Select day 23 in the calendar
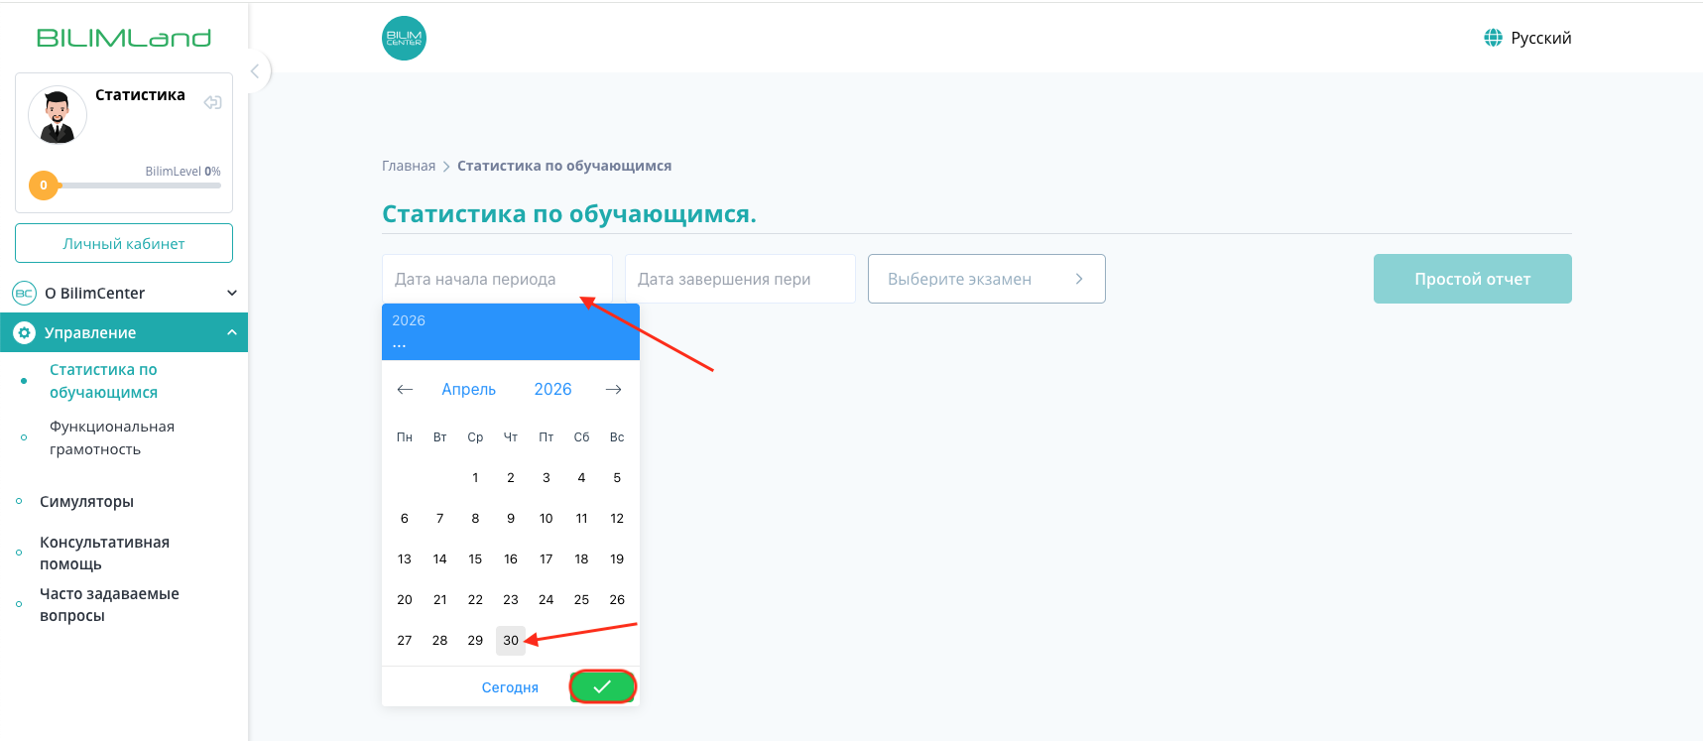This screenshot has width=1703, height=741. (511, 599)
